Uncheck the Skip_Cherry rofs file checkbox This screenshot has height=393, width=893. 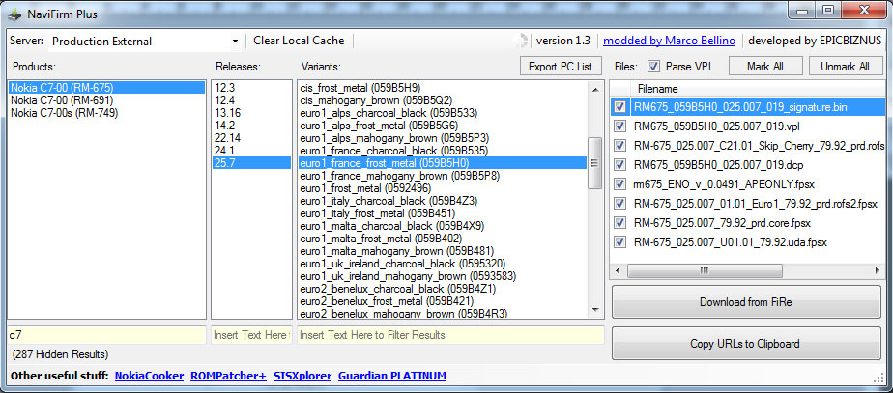coord(620,145)
